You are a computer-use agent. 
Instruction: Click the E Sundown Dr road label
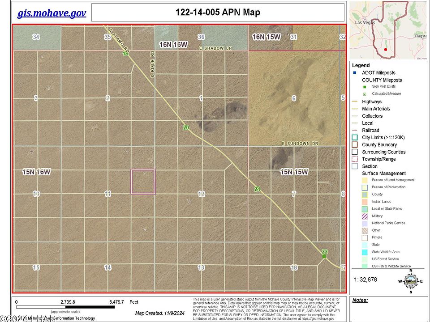[x=299, y=143]
